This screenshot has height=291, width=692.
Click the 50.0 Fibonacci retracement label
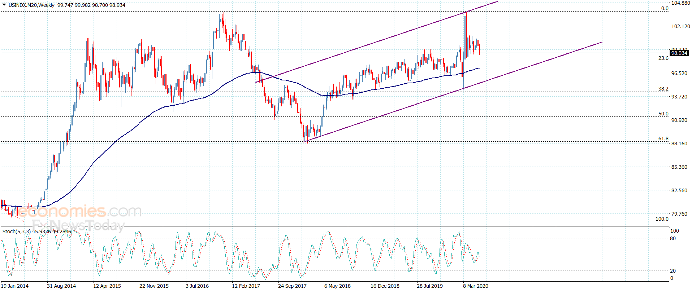click(663, 114)
